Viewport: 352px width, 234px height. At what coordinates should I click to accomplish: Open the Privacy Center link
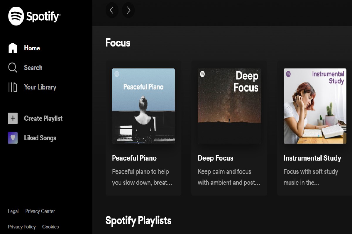pyautogui.click(x=40, y=211)
